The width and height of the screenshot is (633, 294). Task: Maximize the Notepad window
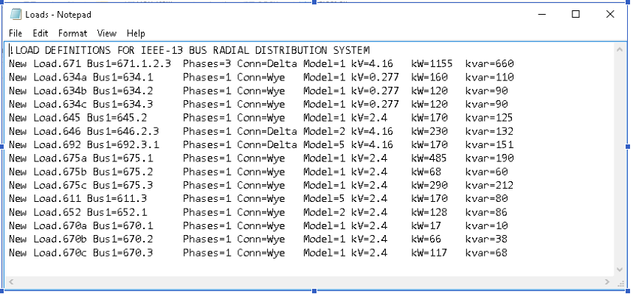(x=575, y=14)
